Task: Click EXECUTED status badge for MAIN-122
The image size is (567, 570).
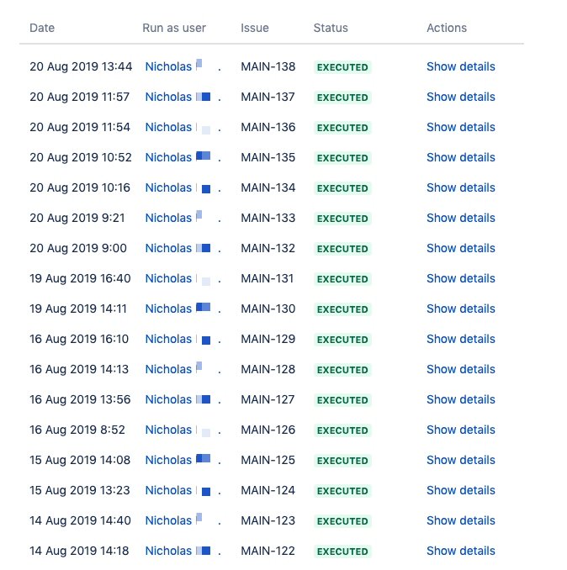Action: click(x=342, y=552)
